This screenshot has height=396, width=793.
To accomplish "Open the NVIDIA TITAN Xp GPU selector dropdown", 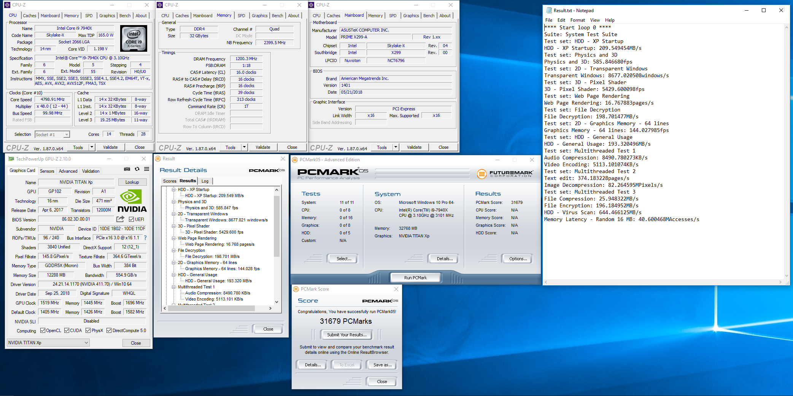I will pyautogui.click(x=48, y=343).
